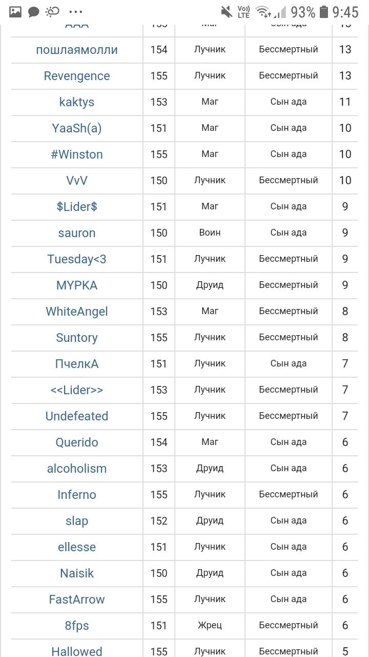Tap the VoLTE indicator icon
The height and width of the screenshot is (657, 369).
point(243,12)
